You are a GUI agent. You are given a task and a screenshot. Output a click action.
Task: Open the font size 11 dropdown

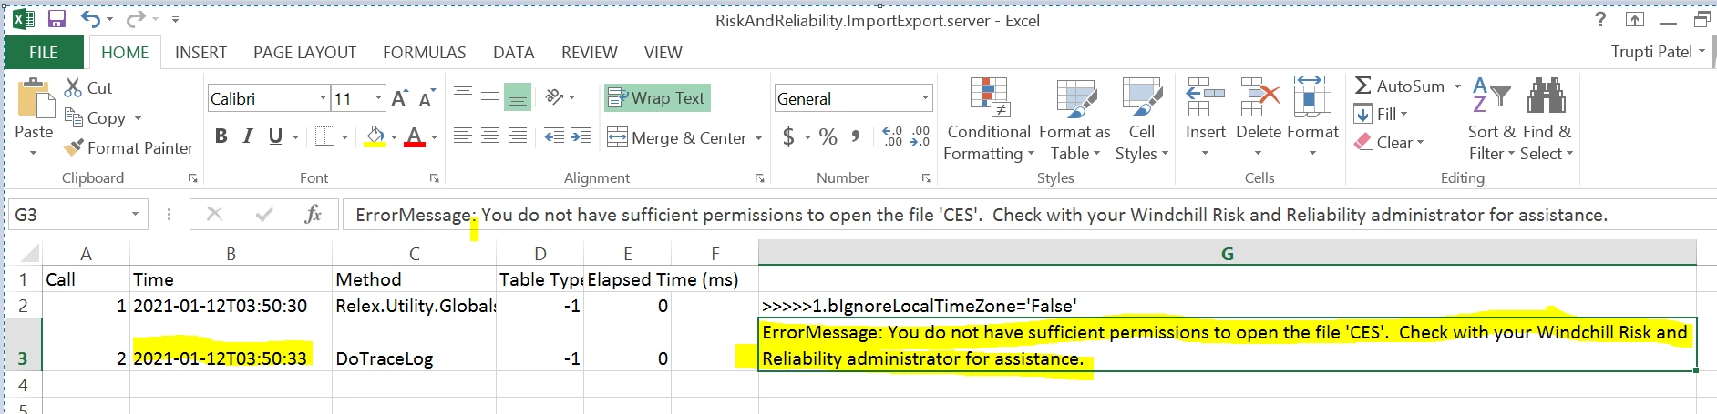click(x=379, y=98)
